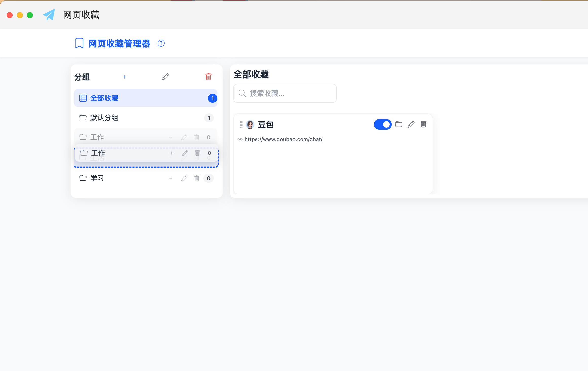Open the 学习 group
Viewport: 588px width, 371px height.
click(x=97, y=178)
